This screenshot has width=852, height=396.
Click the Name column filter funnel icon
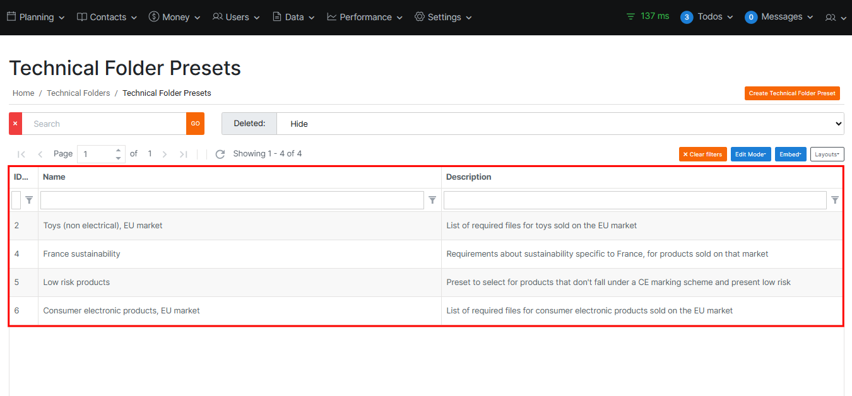pyautogui.click(x=432, y=200)
